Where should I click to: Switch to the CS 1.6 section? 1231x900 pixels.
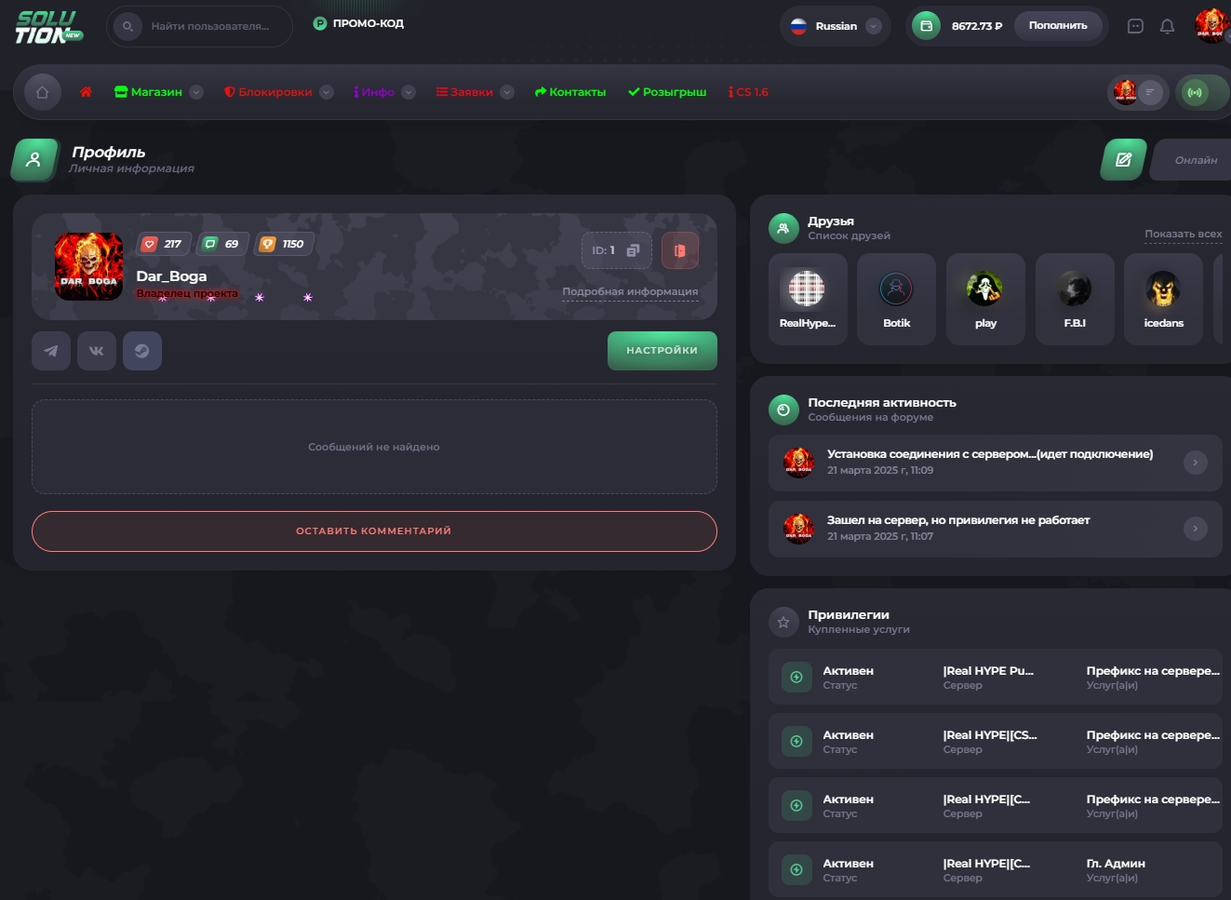(x=748, y=92)
